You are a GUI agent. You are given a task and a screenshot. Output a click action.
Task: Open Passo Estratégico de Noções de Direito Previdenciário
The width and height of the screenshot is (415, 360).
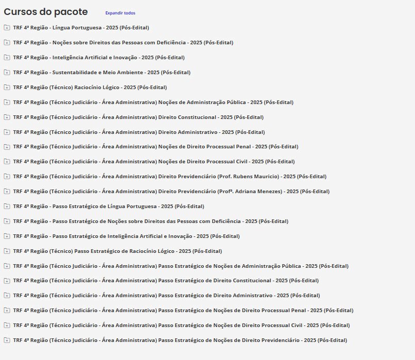(180, 340)
